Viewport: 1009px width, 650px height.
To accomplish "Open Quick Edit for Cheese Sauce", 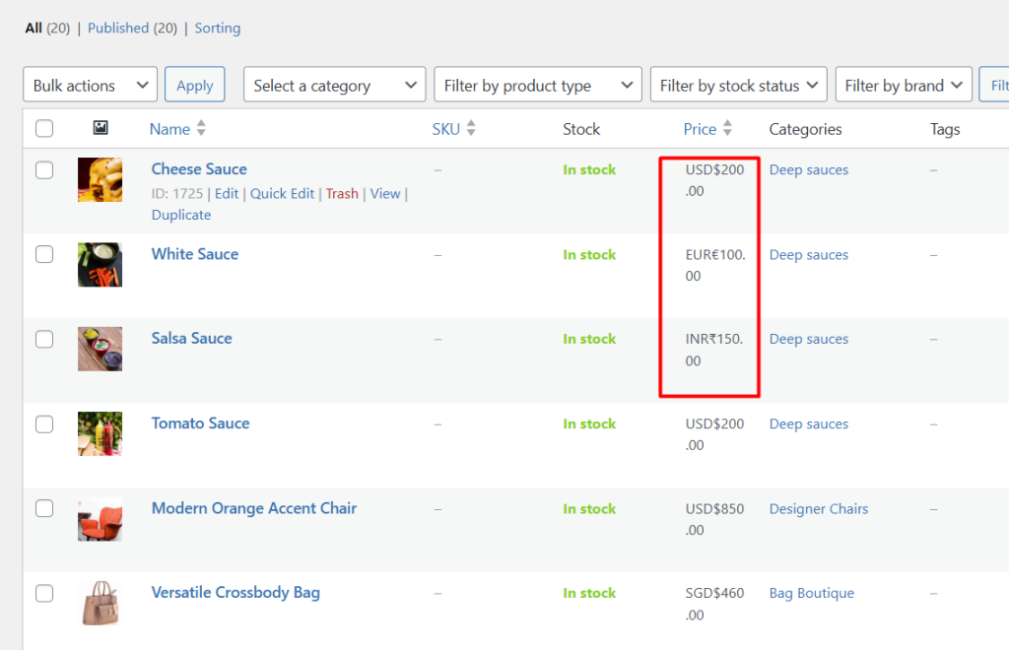I will 282,193.
